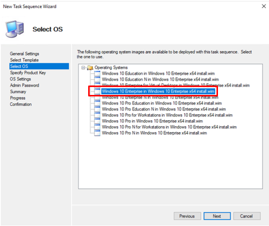Go to the Specify Product Key step
269x226 pixels.
click(x=28, y=73)
